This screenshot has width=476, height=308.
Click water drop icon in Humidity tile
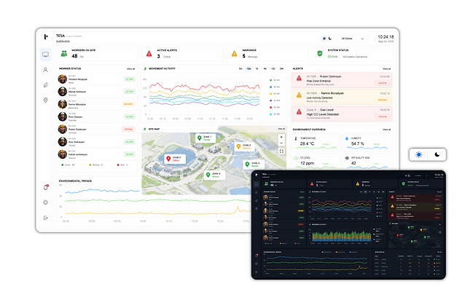click(x=347, y=138)
